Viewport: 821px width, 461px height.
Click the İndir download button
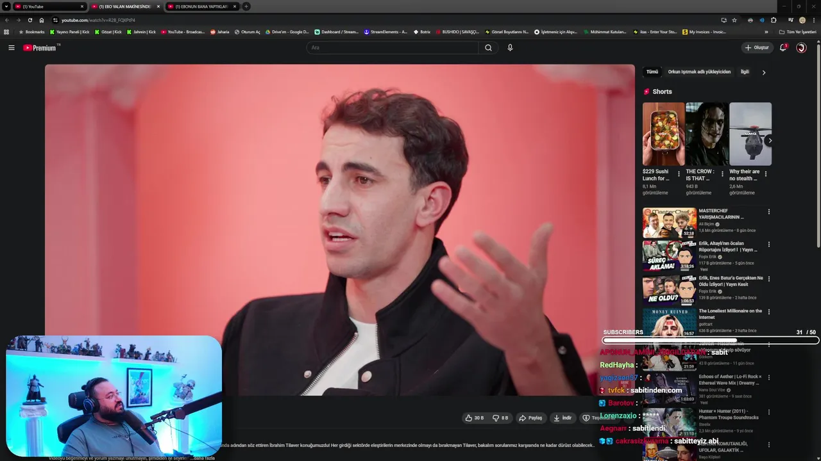[563, 417]
